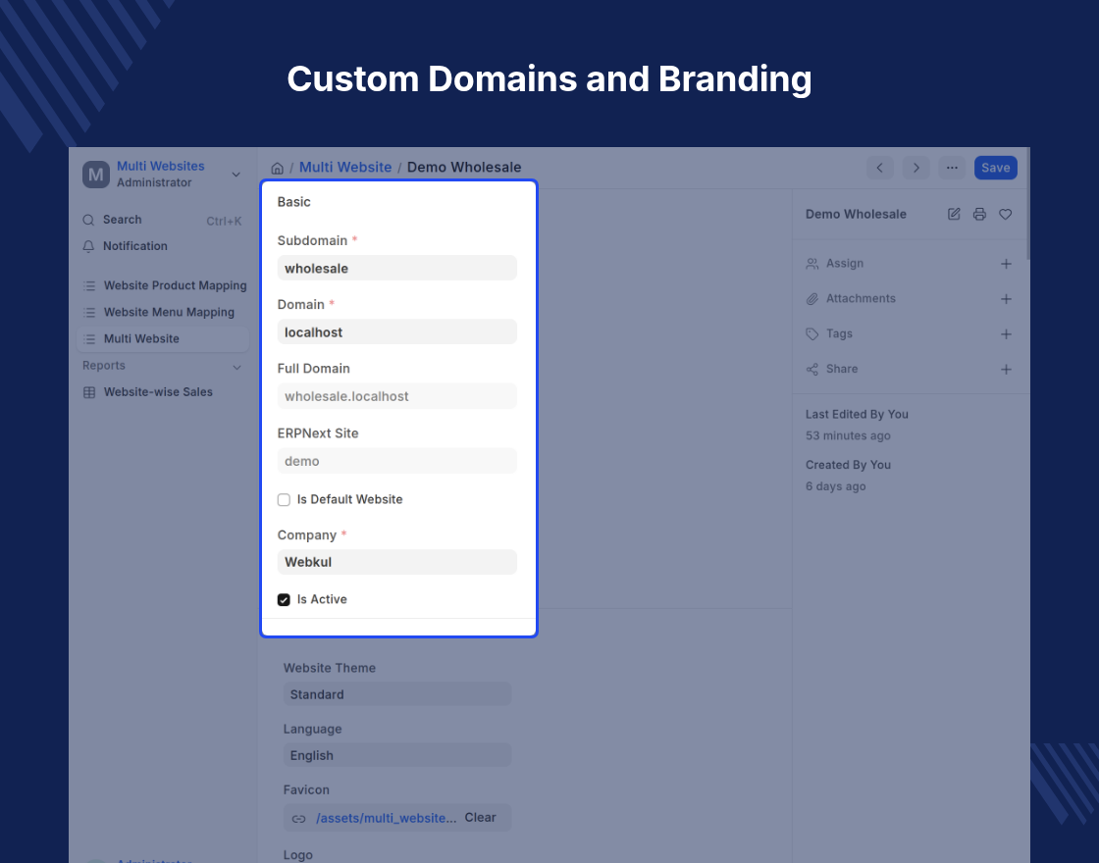Click Multi Website breadcrumb link
Viewport: 1099px width, 863px height.
tap(345, 168)
